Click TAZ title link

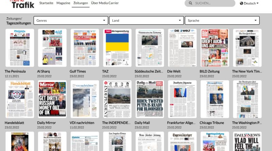[105, 71]
